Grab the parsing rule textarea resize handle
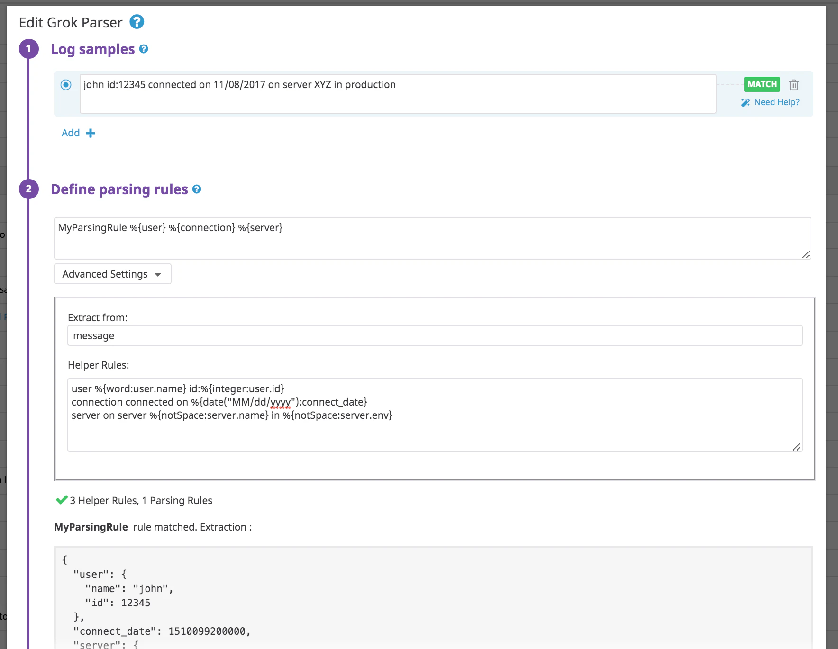This screenshot has width=838, height=649. click(806, 254)
